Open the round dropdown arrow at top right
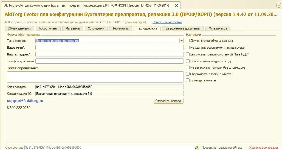 (x=278, y=5)
